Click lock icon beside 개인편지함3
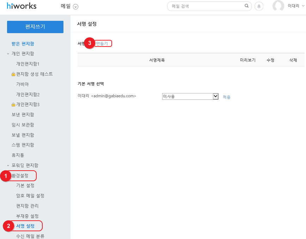Viewport: 306px width, 239px height. (13, 104)
